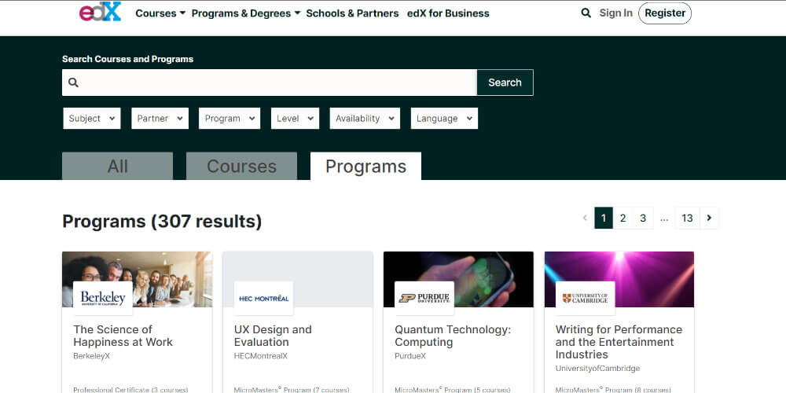Click the PurdueX provider text
Screen dimensions: 786x393
pyautogui.click(x=410, y=356)
